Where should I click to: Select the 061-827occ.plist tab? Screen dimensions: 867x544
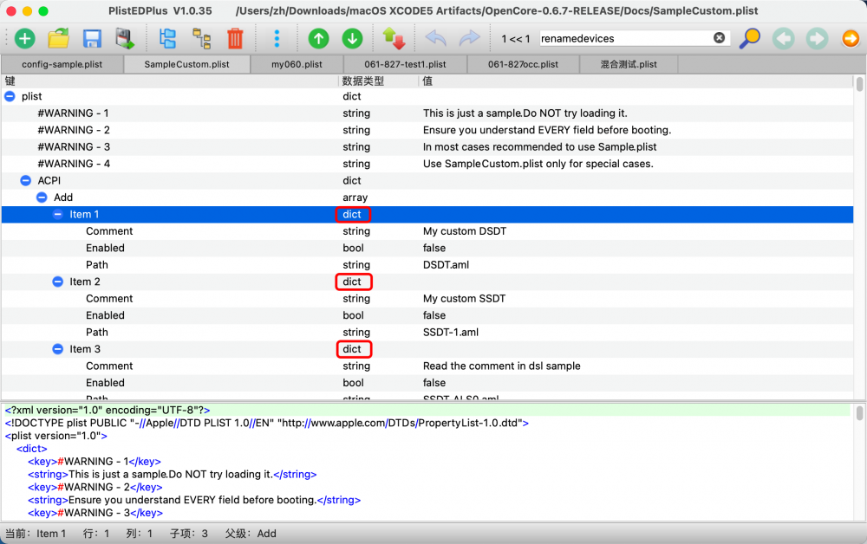tap(523, 64)
